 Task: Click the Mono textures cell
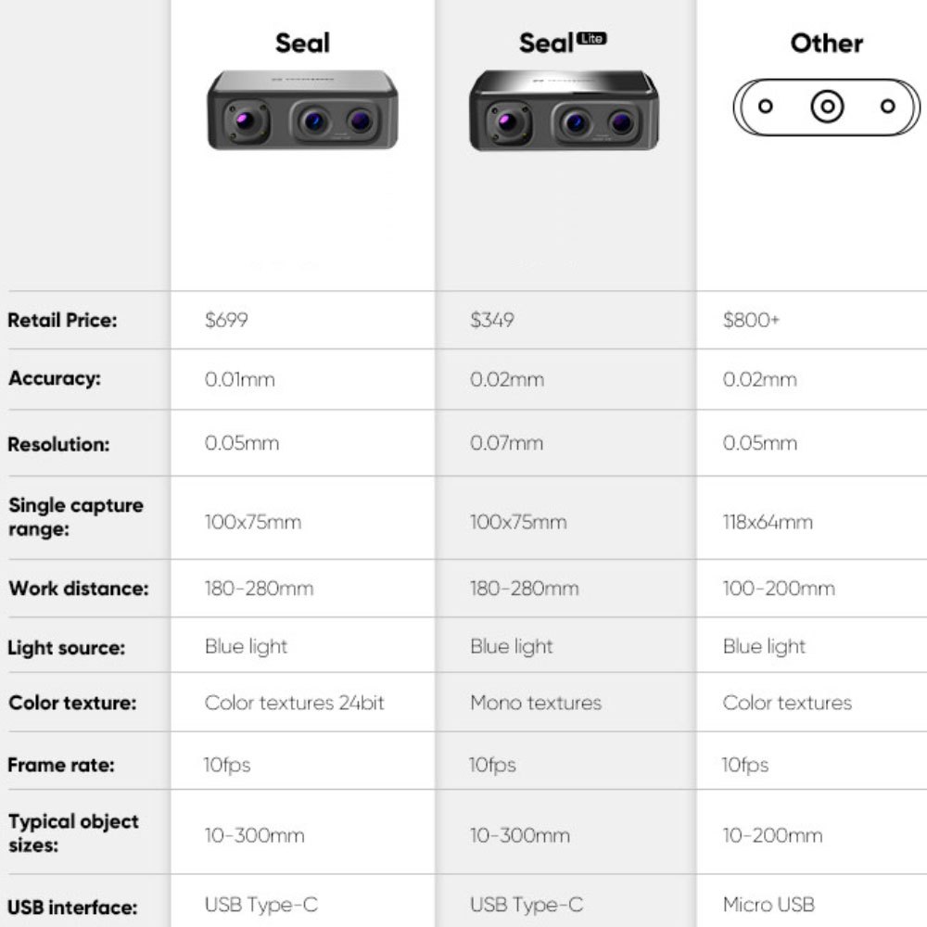coord(536,703)
